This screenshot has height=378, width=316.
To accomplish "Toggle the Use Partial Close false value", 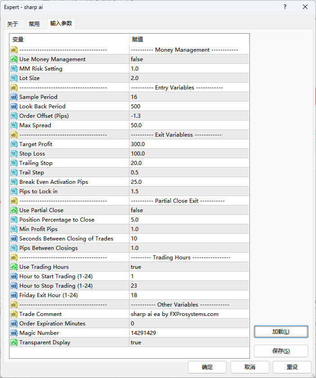I will [x=137, y=210].
